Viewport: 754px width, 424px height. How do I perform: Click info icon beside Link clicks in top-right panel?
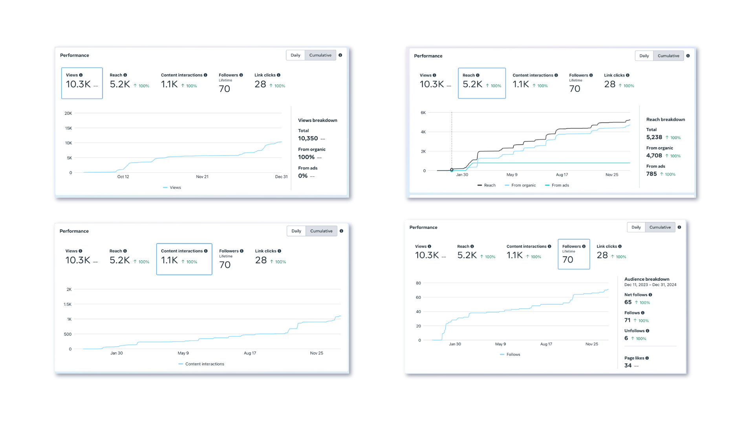(628, 75)
